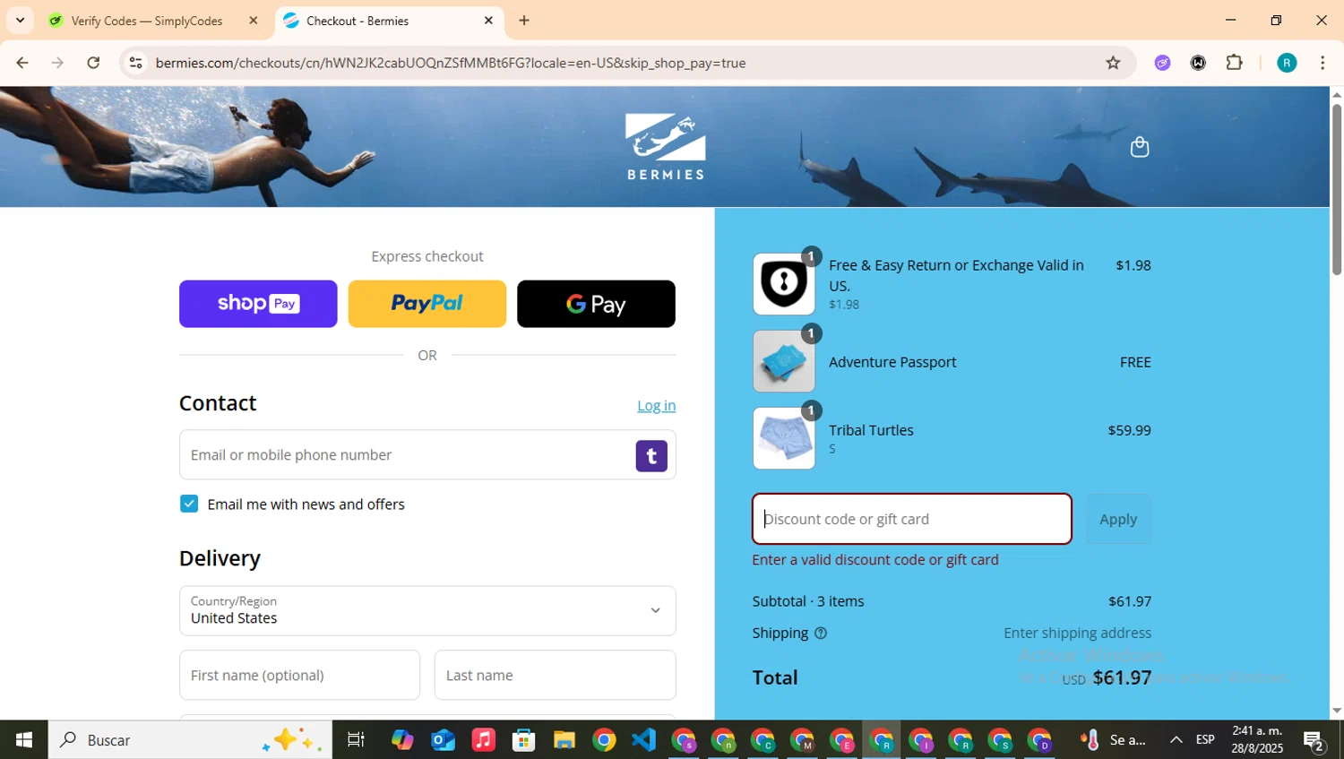Bookmark this page with the star icon

click(1113, 63)
